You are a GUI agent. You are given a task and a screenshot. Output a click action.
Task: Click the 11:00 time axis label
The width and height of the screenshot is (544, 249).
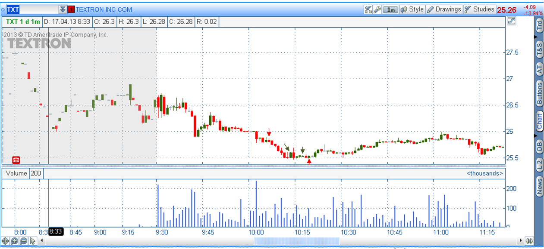click(x=441, y=232)
